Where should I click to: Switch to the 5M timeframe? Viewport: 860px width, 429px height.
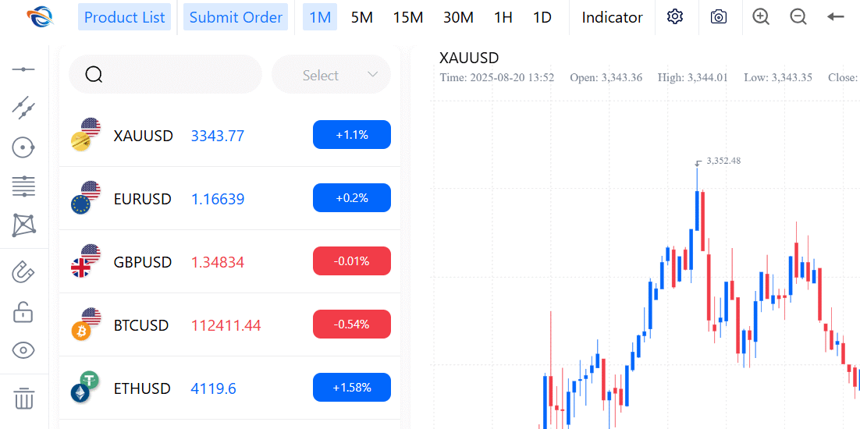point(361,17)
